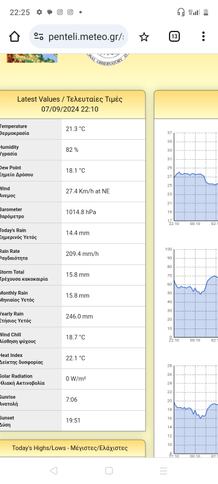Tap the Chrome home icon
The width and height of the screenshot is (218, 484).
tap(15, 37)
